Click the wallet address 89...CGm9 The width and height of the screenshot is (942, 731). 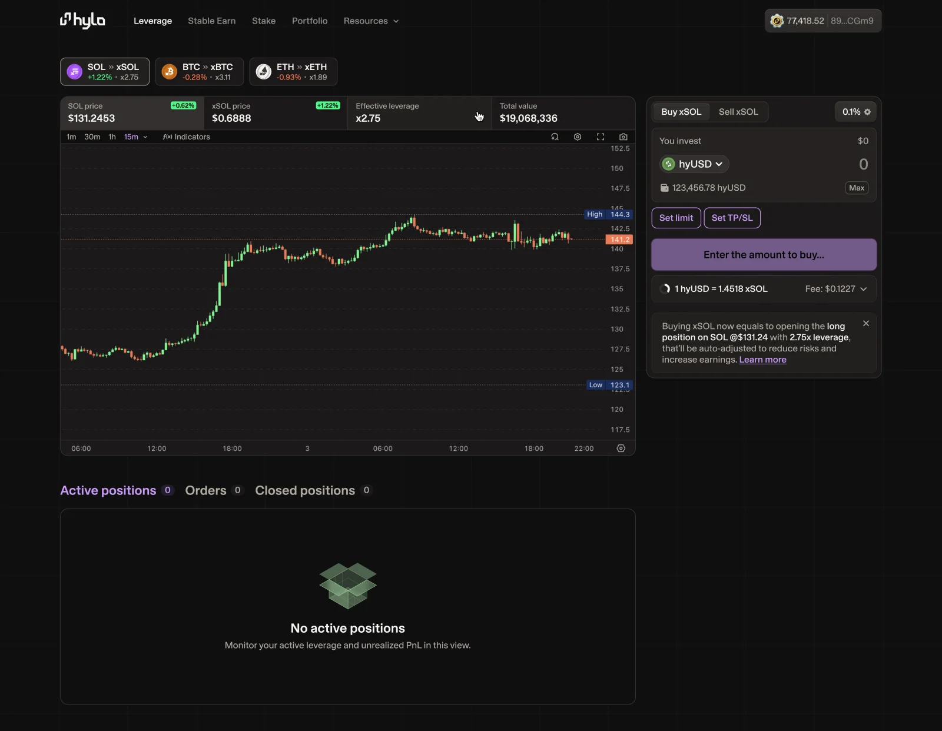(852, 21)
